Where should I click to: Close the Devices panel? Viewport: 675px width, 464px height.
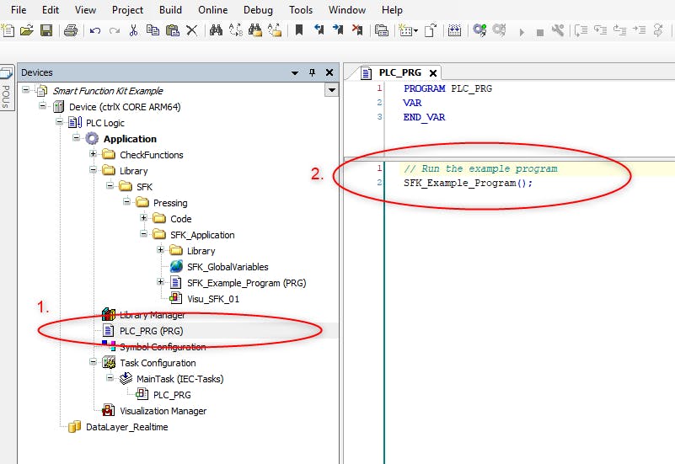coord(329,72)
